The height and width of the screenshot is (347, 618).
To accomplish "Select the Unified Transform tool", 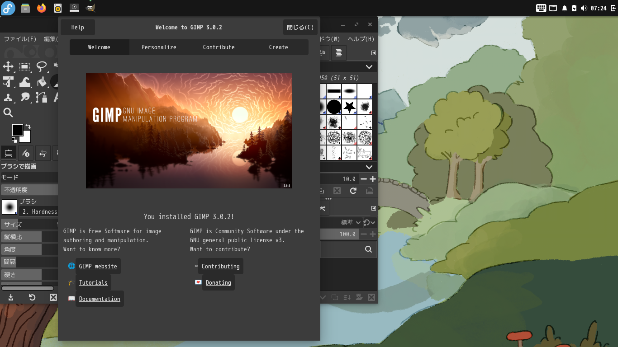I will pos(8,82).
